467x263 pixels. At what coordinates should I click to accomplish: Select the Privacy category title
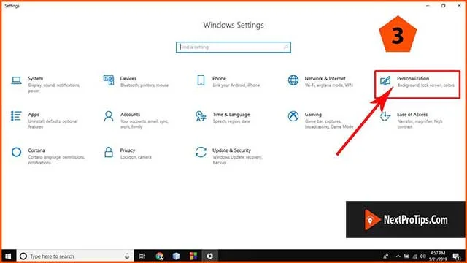point(128,150)
